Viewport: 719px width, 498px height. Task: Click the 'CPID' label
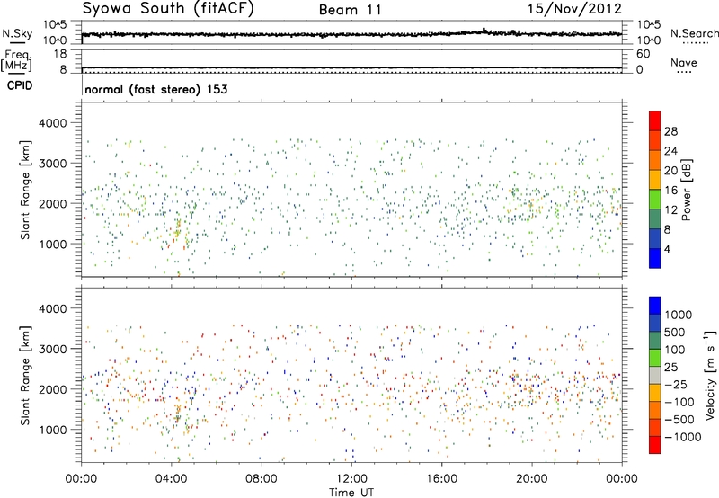pyautogui.click(x=20, y=85)
